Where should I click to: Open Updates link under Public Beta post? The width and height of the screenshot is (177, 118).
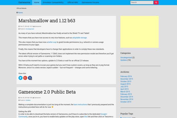28,100
